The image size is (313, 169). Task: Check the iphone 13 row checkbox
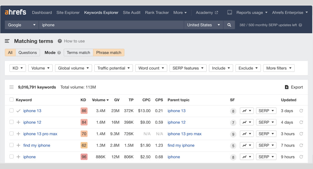[x=11, y=110]
